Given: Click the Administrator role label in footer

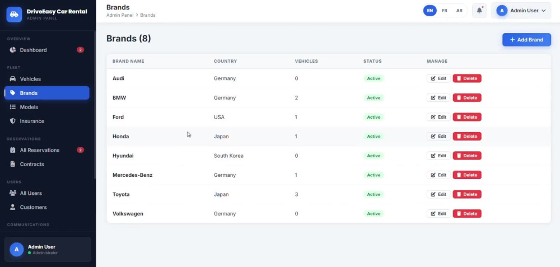Looking at the screenshot, I should click(45, 252).
